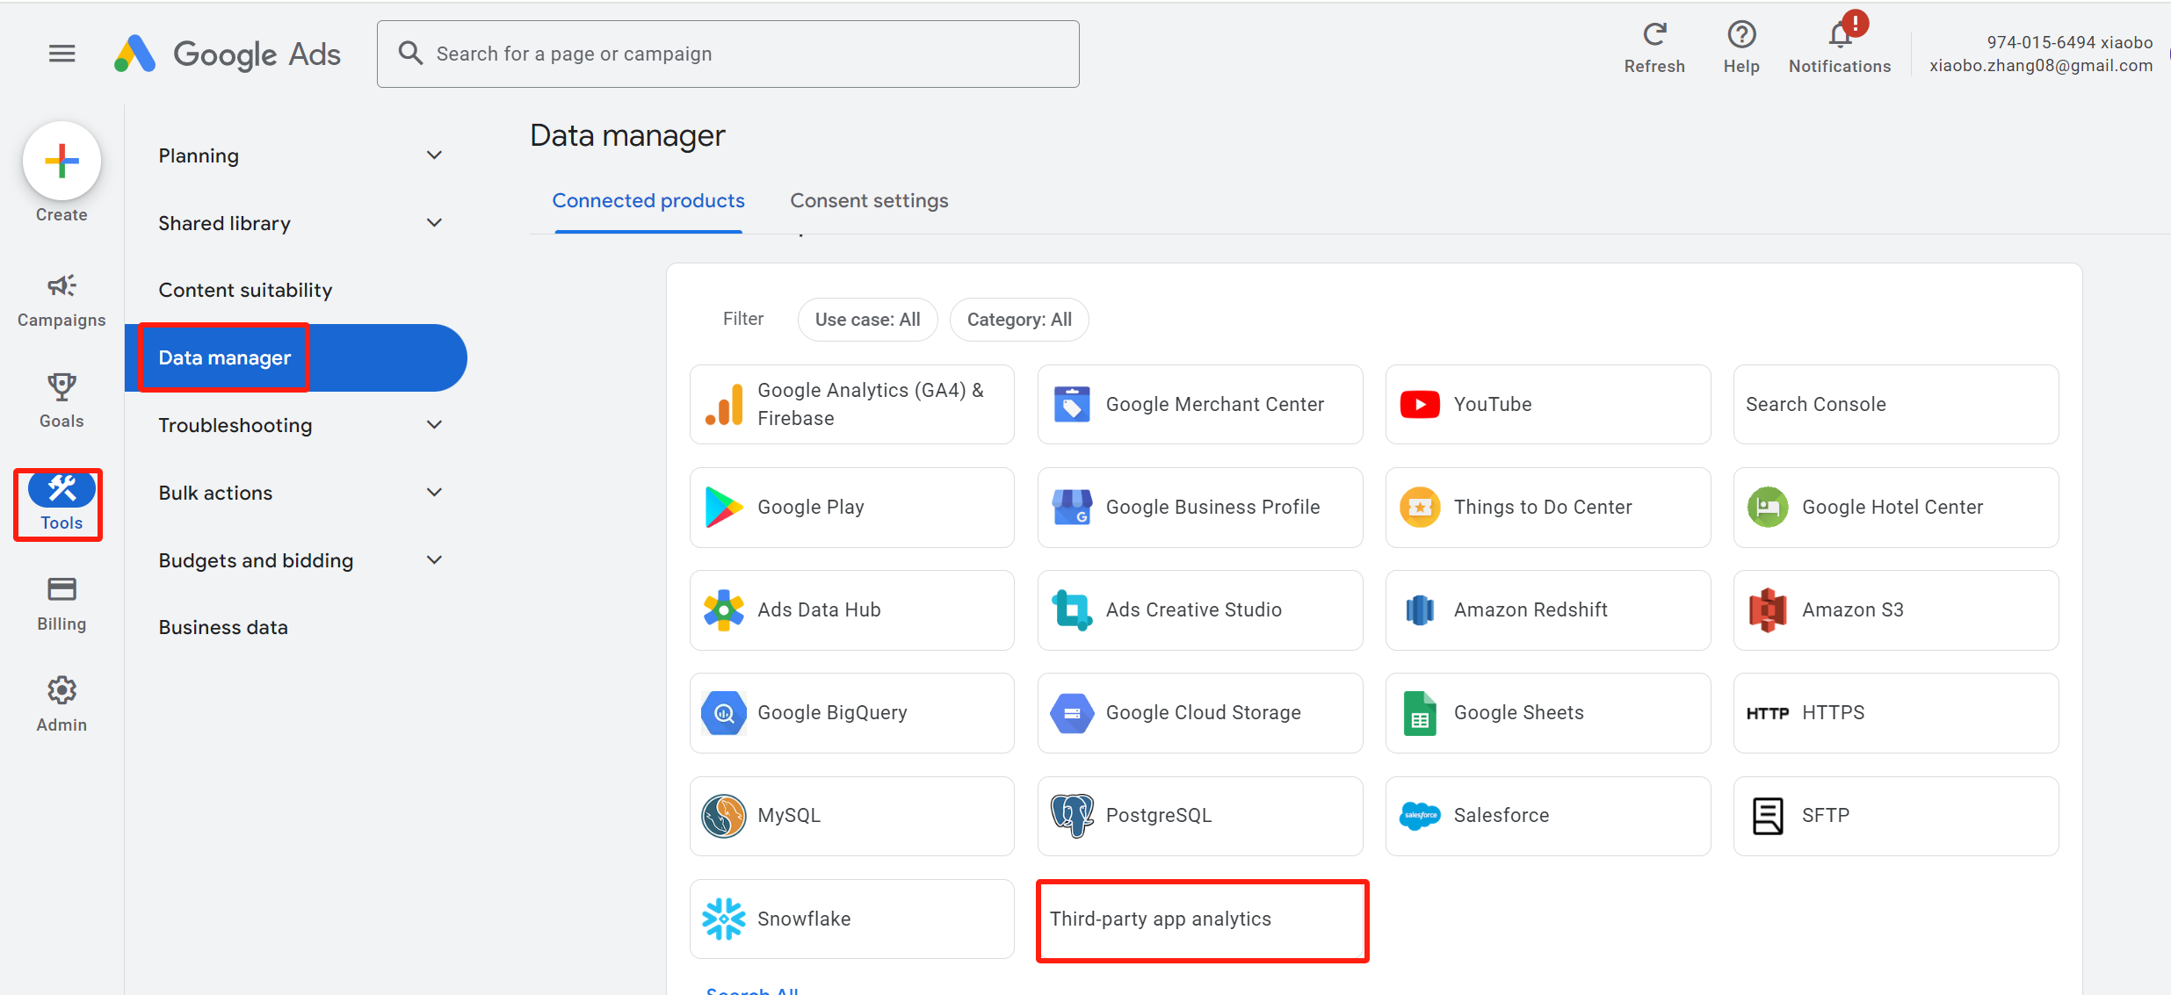Click the Google Cloud Storage icon
The width and height of the screenshot is (2171, 995).
1072,713
